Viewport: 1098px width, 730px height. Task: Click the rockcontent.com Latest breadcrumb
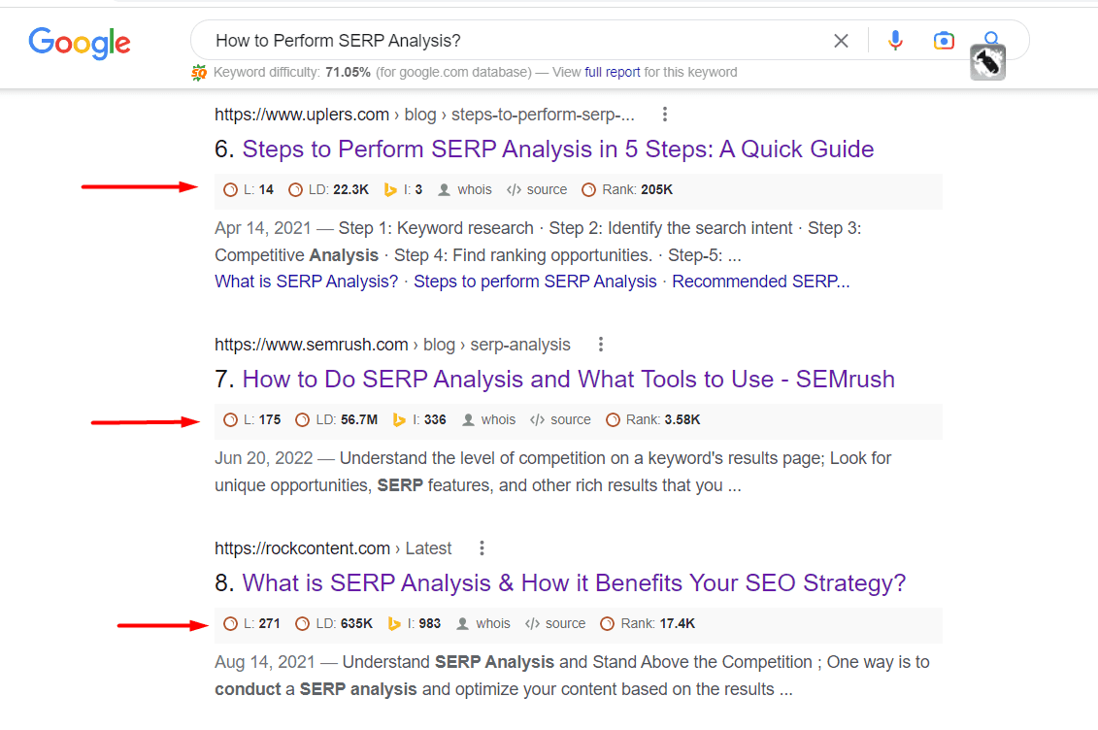[333, 548]
